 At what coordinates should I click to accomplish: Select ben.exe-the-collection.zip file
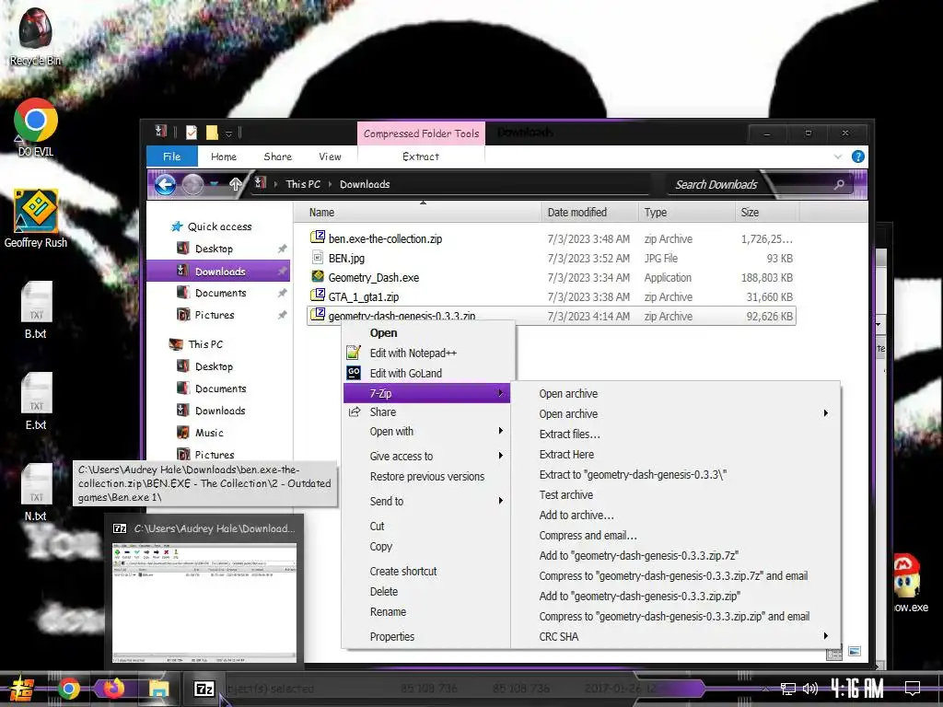click(385, 238)
